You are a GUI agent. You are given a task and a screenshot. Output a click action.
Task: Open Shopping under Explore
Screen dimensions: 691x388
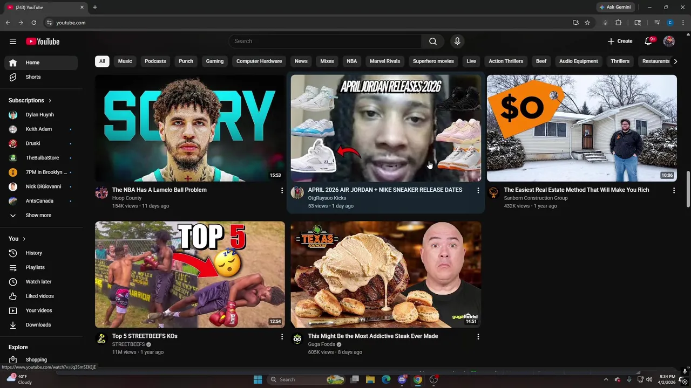point(41,359)
